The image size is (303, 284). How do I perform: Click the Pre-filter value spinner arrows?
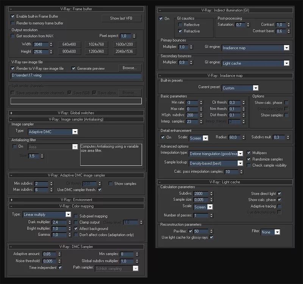tap(211, 231)
